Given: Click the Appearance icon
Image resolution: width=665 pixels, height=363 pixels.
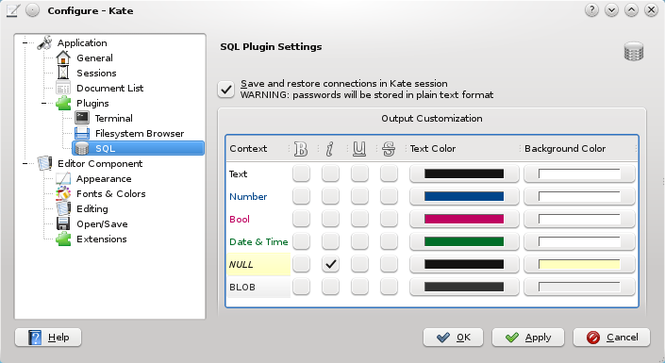Looking at the screenshot, I should (x=63, y=178).
